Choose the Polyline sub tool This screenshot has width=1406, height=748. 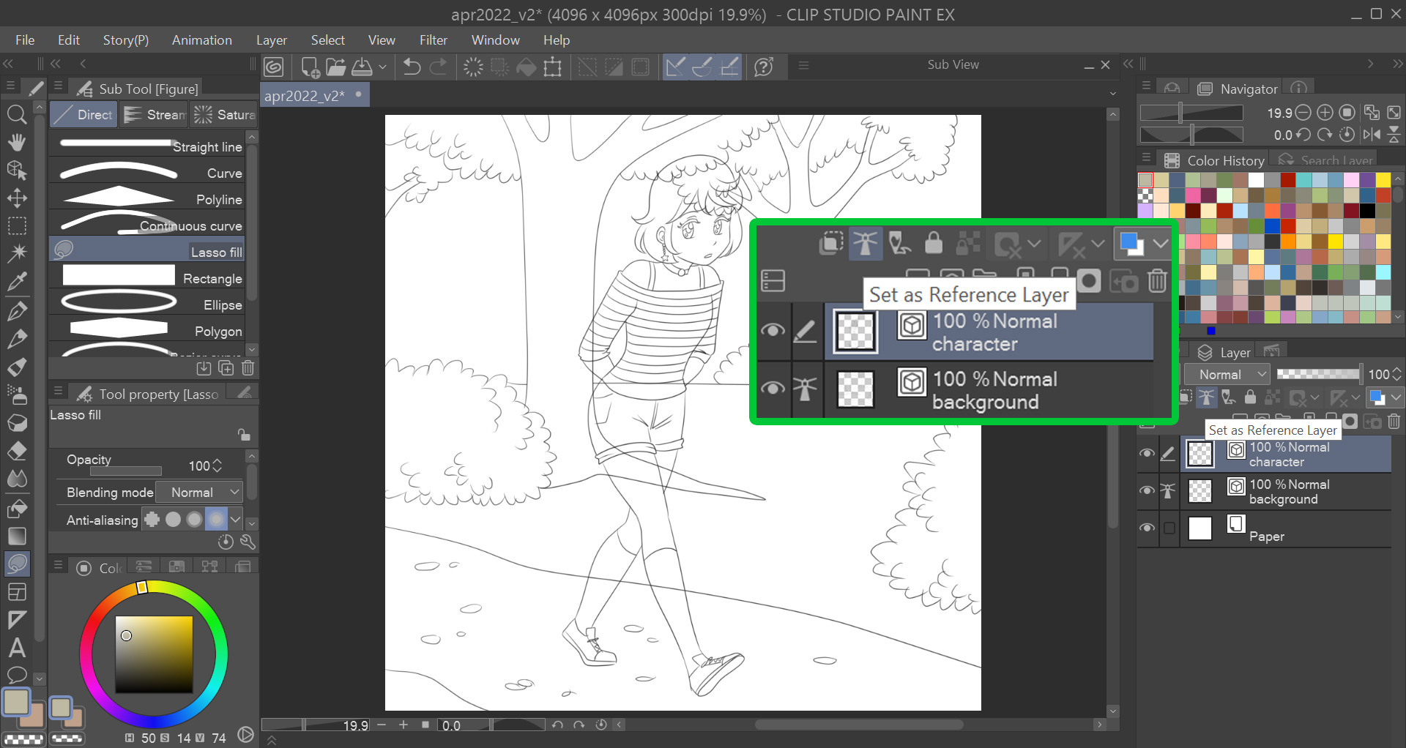pyautogui.click(x=146, y=199)
